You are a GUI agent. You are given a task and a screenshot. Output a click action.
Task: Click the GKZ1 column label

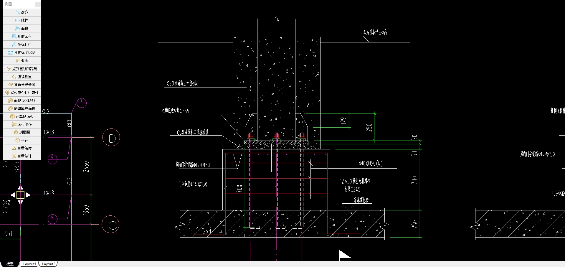[7, 203]
